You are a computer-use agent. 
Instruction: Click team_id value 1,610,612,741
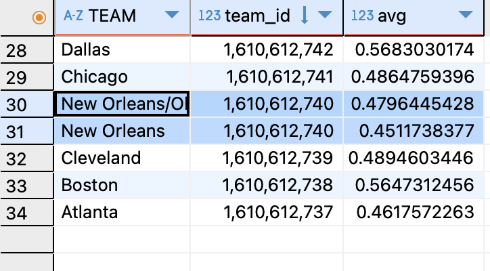pos(267,77)
